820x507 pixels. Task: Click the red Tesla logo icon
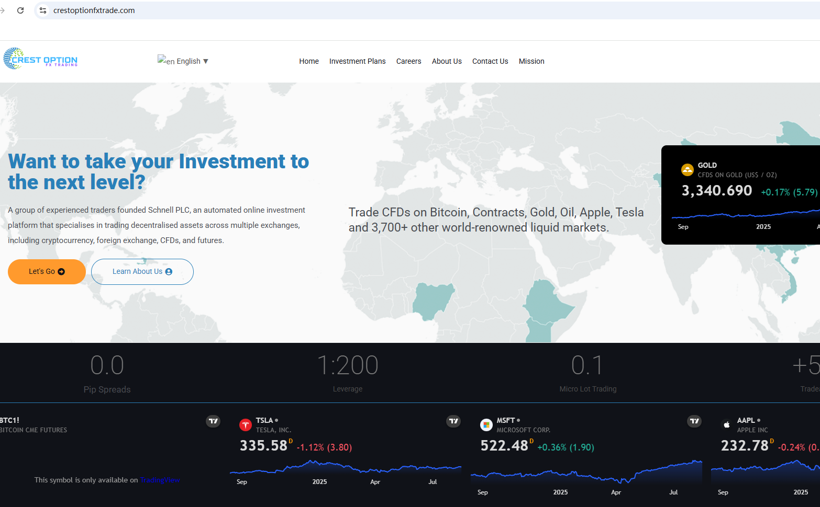245,425
